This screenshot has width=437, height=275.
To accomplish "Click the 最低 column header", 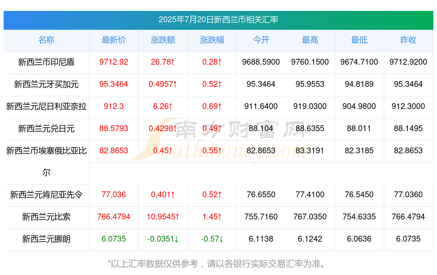I will tap(359, 40).
